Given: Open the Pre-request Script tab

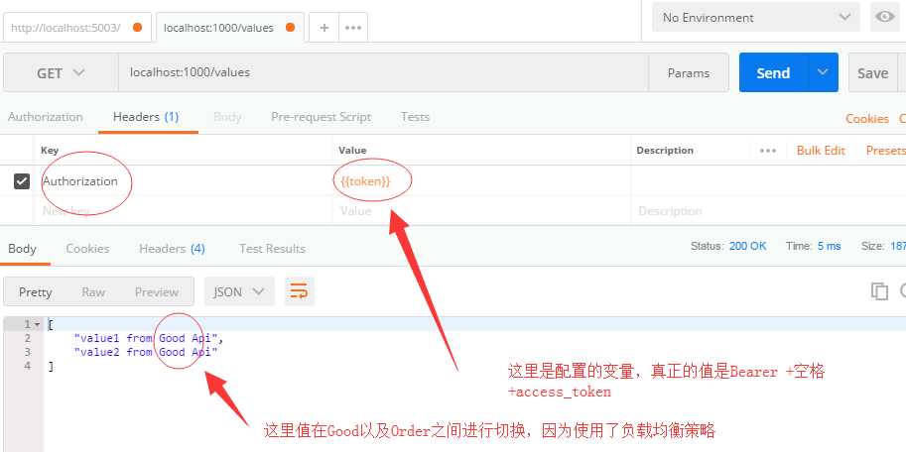Looking at the screenshot, I should point(321,117).
